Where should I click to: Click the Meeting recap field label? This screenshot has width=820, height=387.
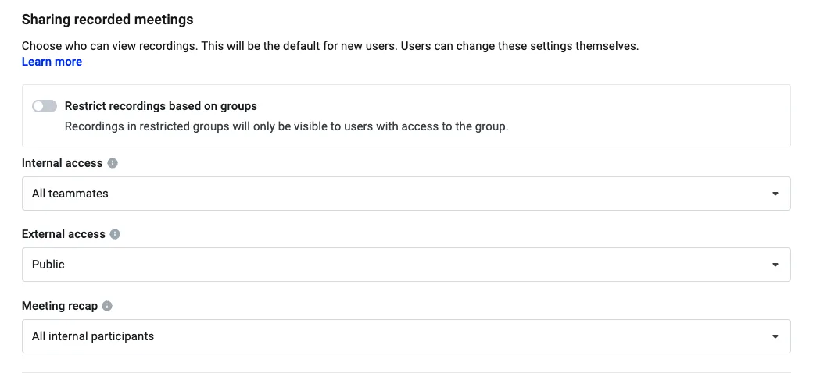(59, 306)
